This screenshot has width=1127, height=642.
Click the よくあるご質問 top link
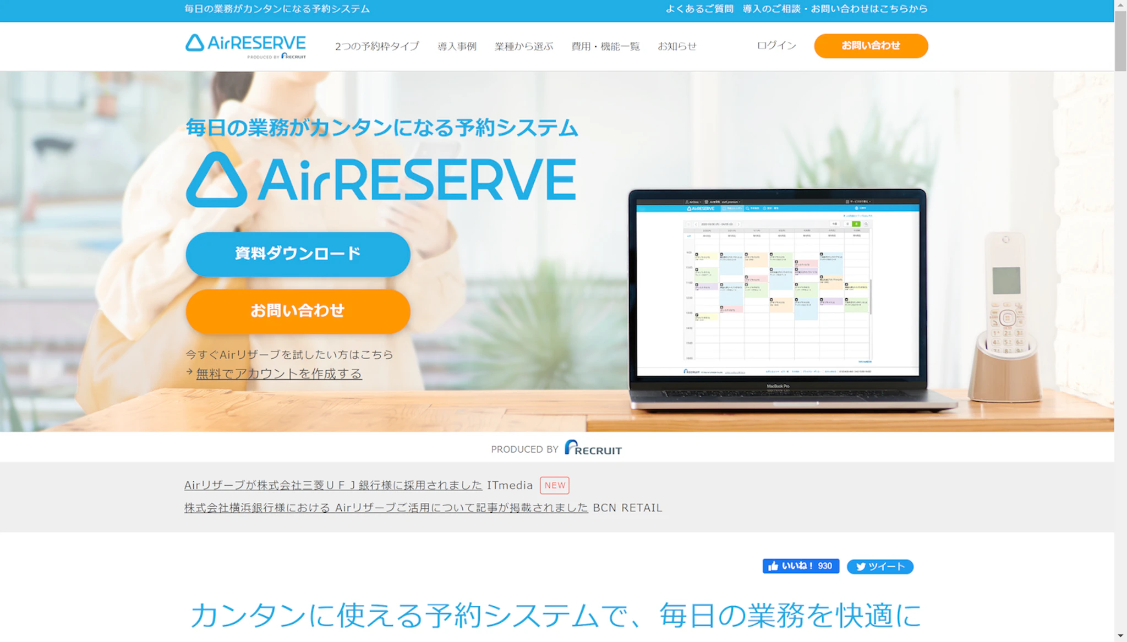click(x=699, y=9)
